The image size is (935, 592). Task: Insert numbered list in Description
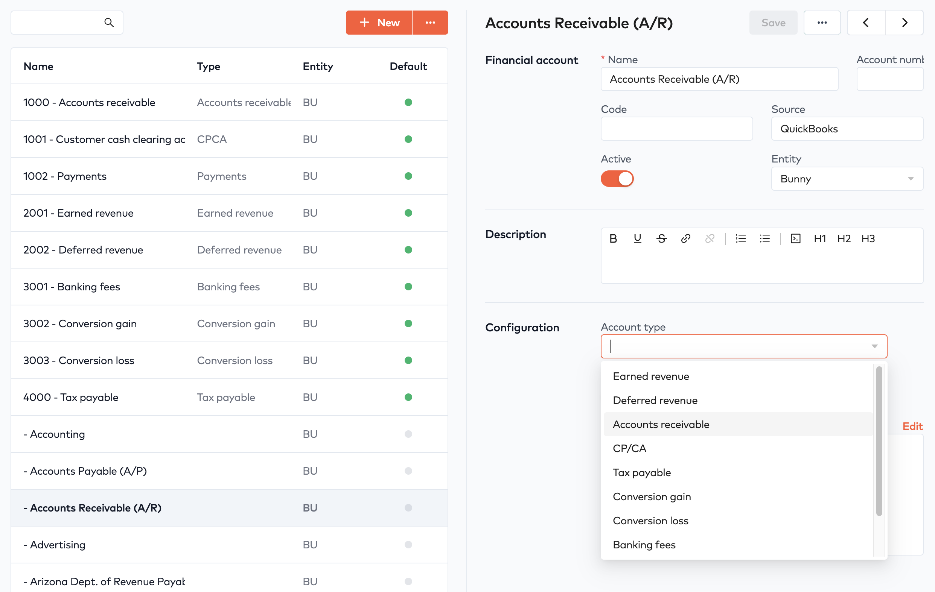740,238
